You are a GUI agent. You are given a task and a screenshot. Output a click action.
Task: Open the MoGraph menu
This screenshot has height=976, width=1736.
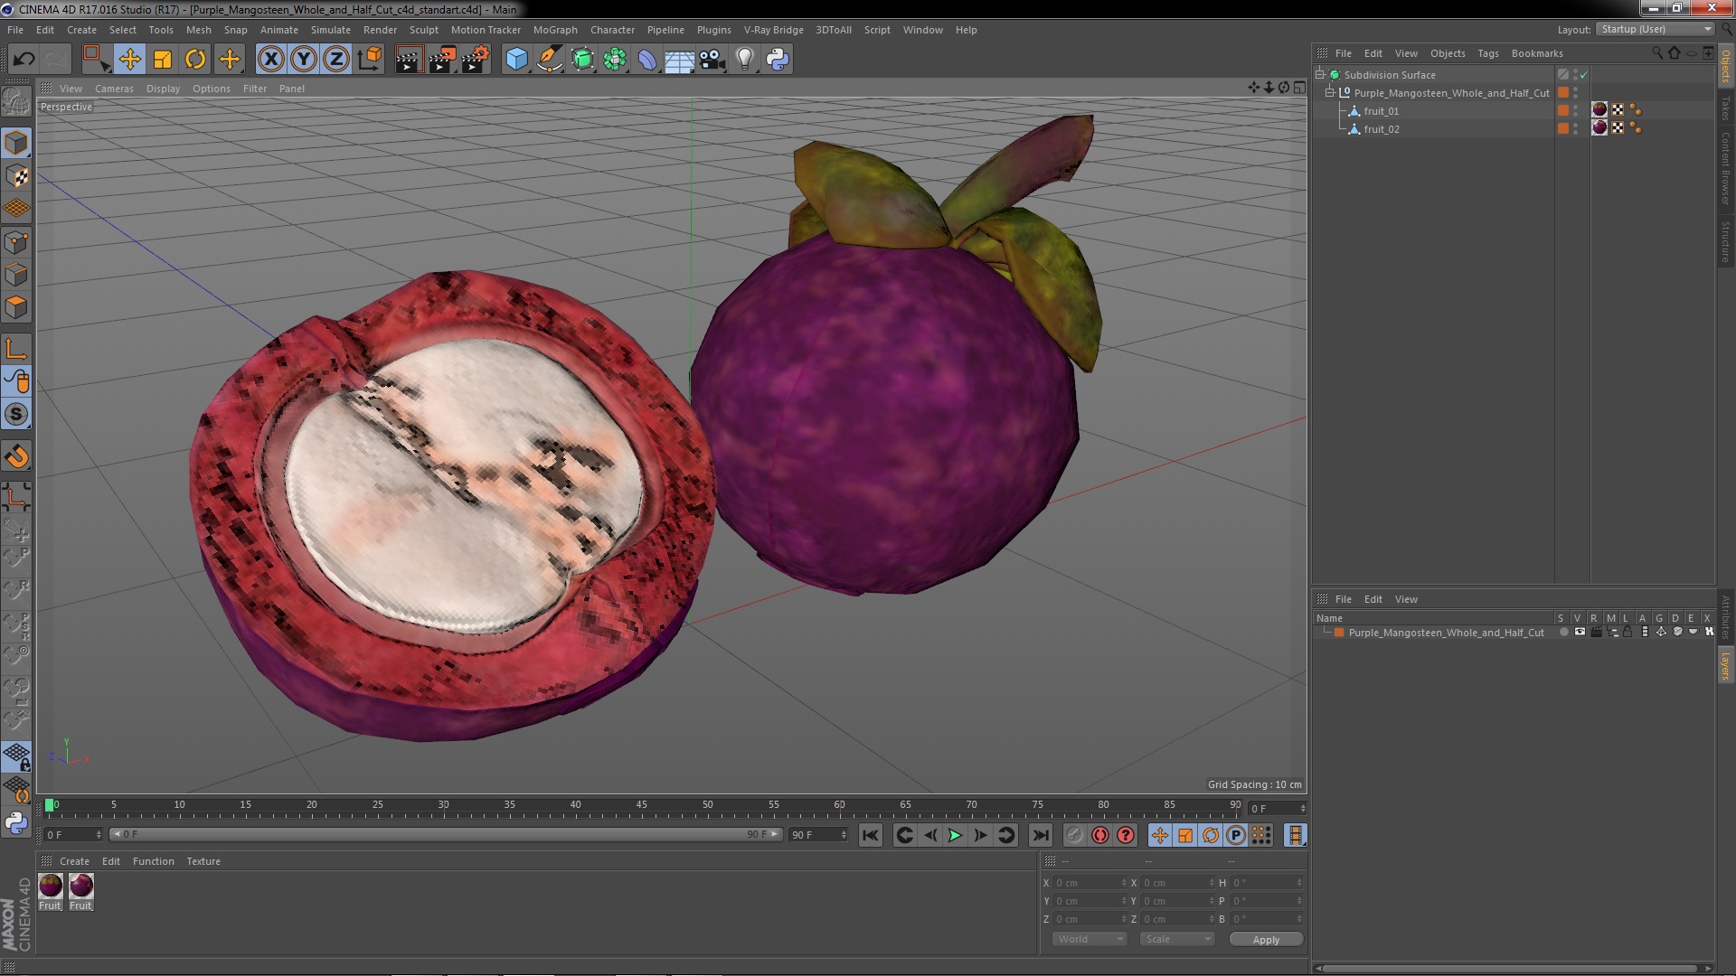(554, 30)
